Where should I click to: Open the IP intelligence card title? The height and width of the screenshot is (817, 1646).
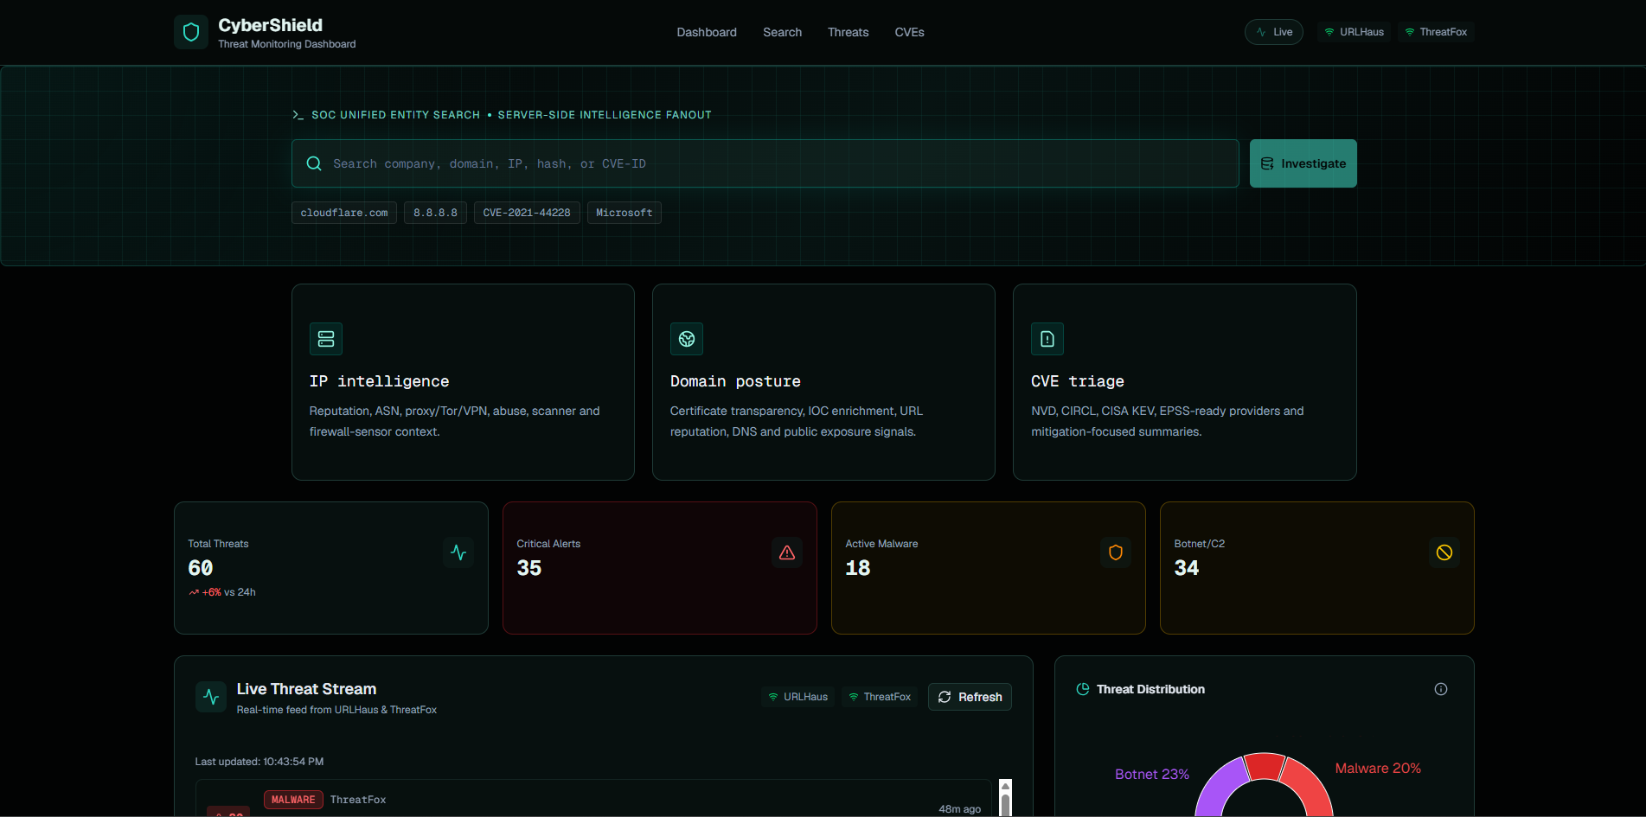point(379,381)
